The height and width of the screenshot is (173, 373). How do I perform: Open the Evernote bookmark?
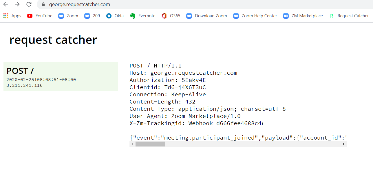click(143, 16)
